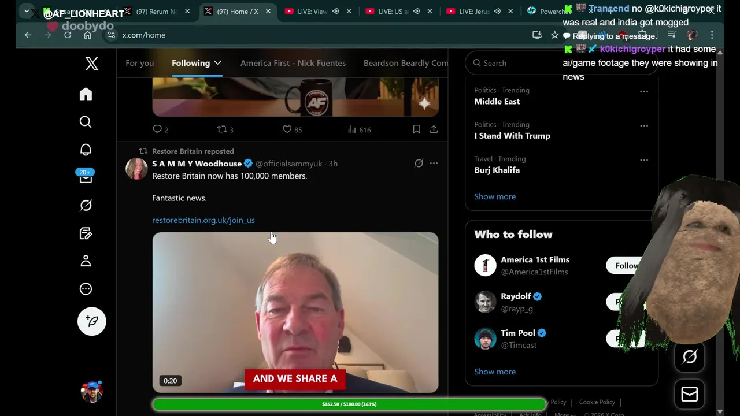The height and width of the screenshot is (416, 740).
Task: Select Beardson Beardly community tab
Action: [x=406, y=63]
